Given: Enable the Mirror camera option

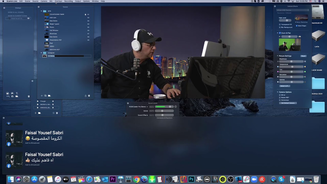Looking at the screenshot, I should coord(280,95).
